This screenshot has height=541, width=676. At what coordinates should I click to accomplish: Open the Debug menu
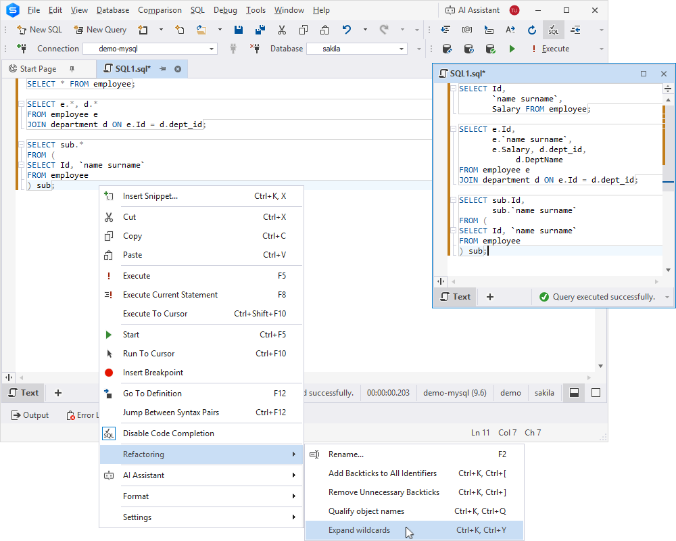pyautogui.click(x=225, y=10)
